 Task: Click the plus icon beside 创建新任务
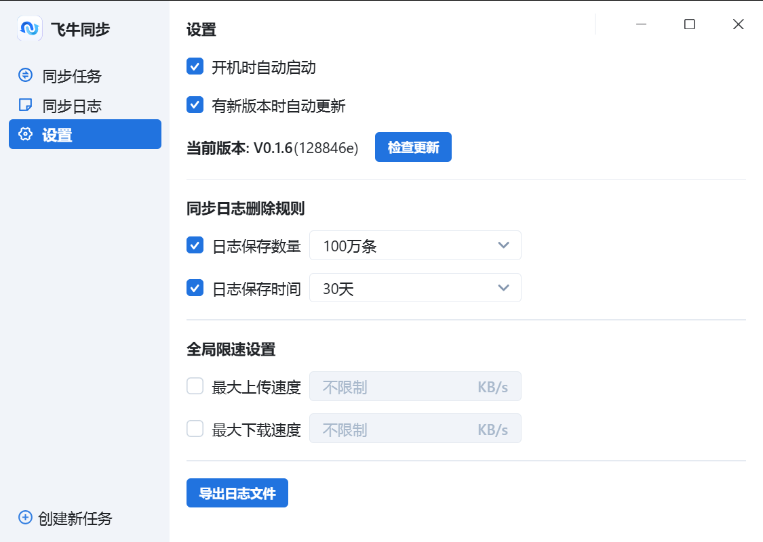(25, 518)
